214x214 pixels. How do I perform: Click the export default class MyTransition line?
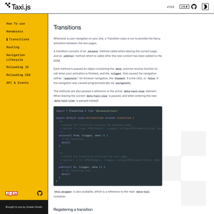[95, 118]
